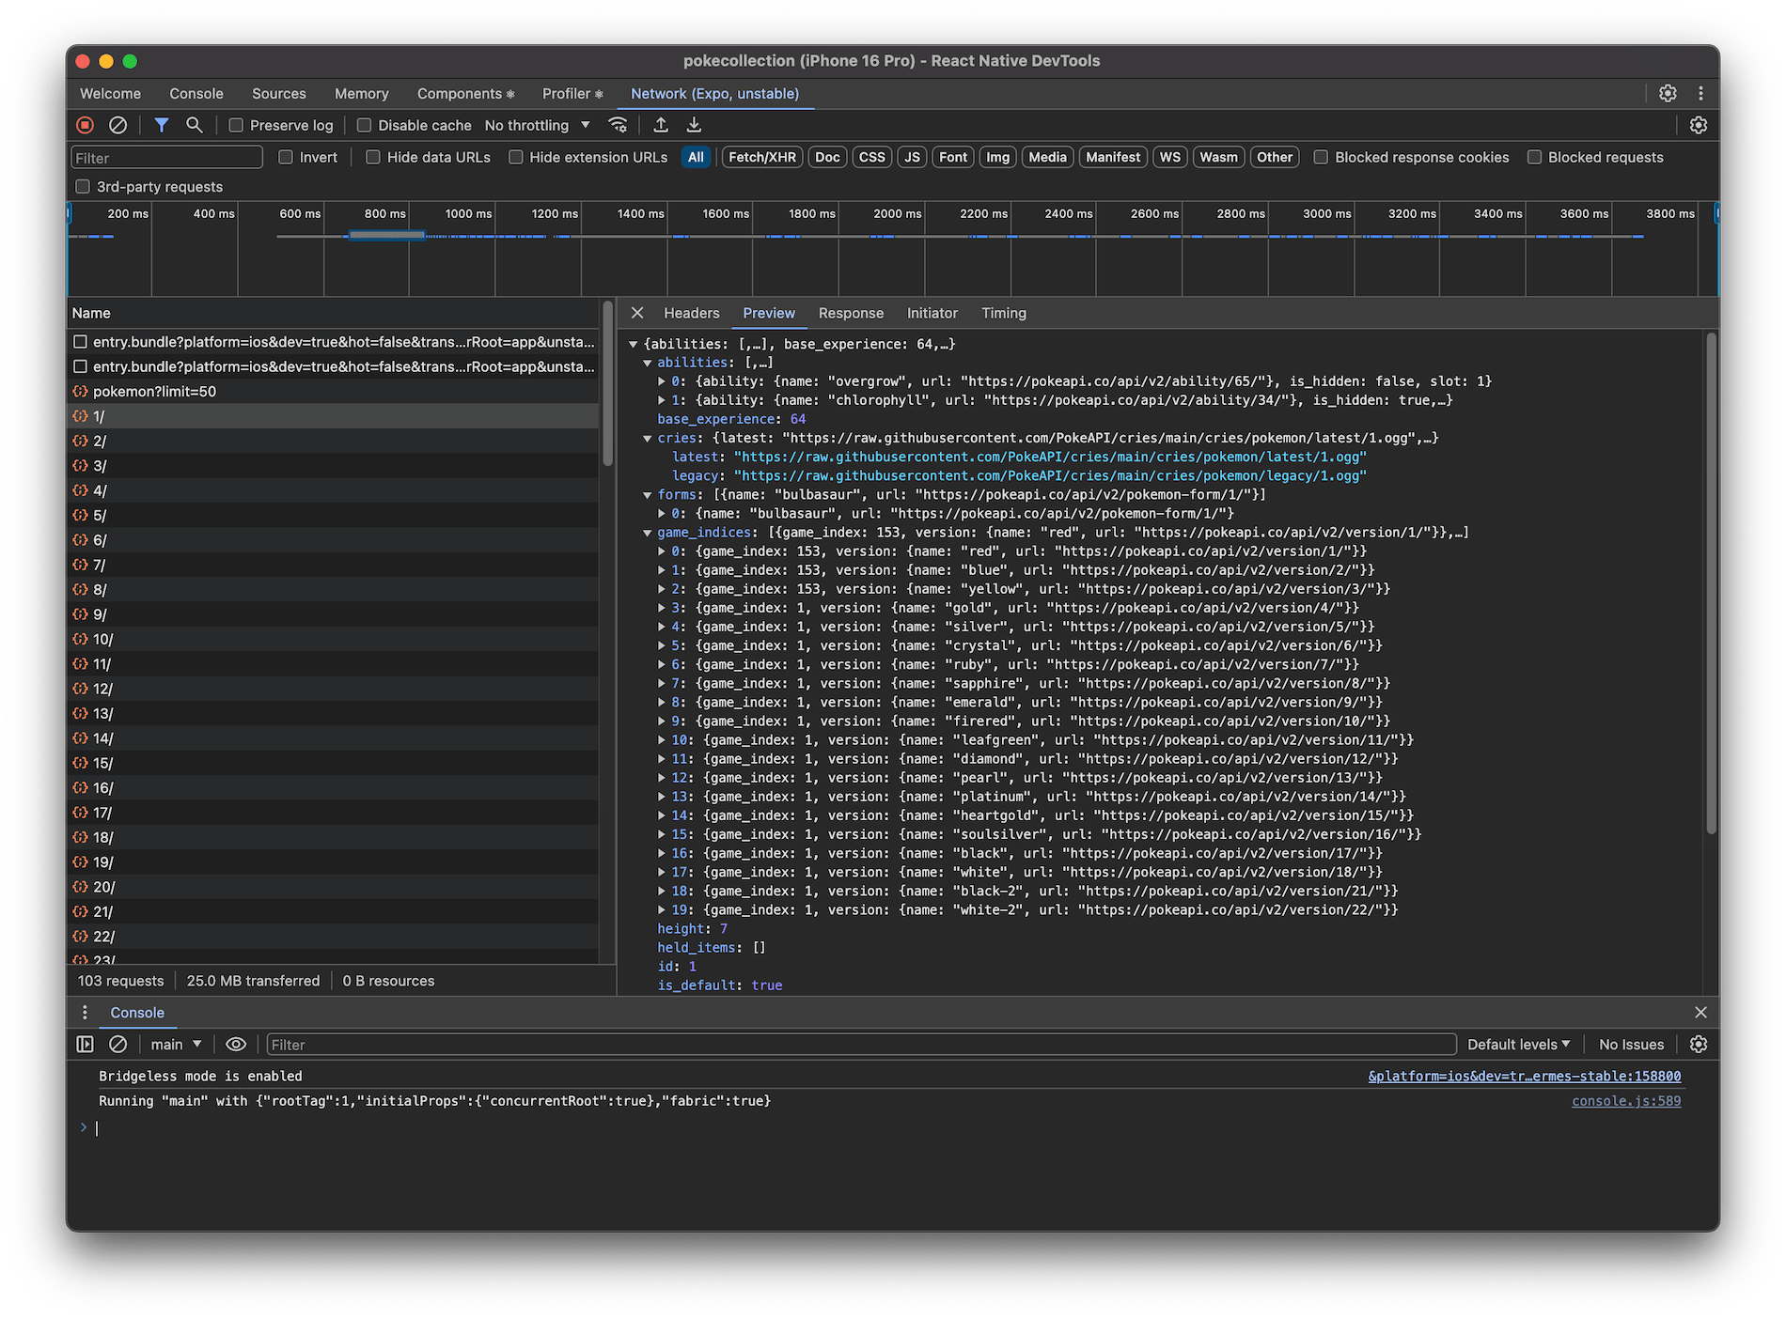
Task: Enable the Preserve log checkbox
Action: [237, 125]
